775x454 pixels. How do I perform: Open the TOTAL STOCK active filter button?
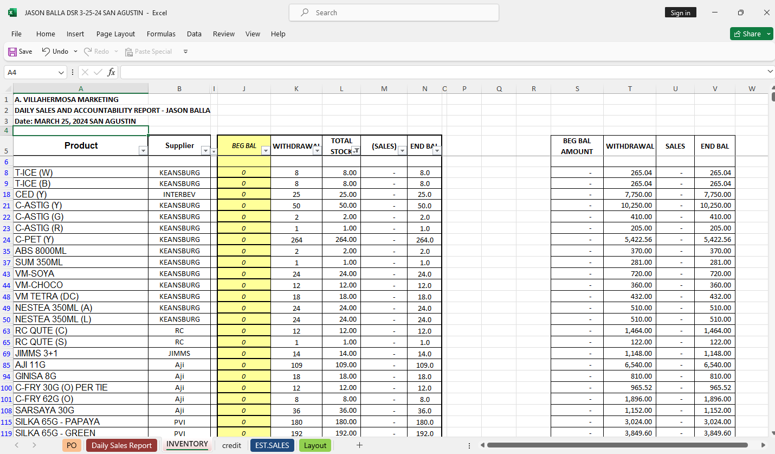[356, 151]
